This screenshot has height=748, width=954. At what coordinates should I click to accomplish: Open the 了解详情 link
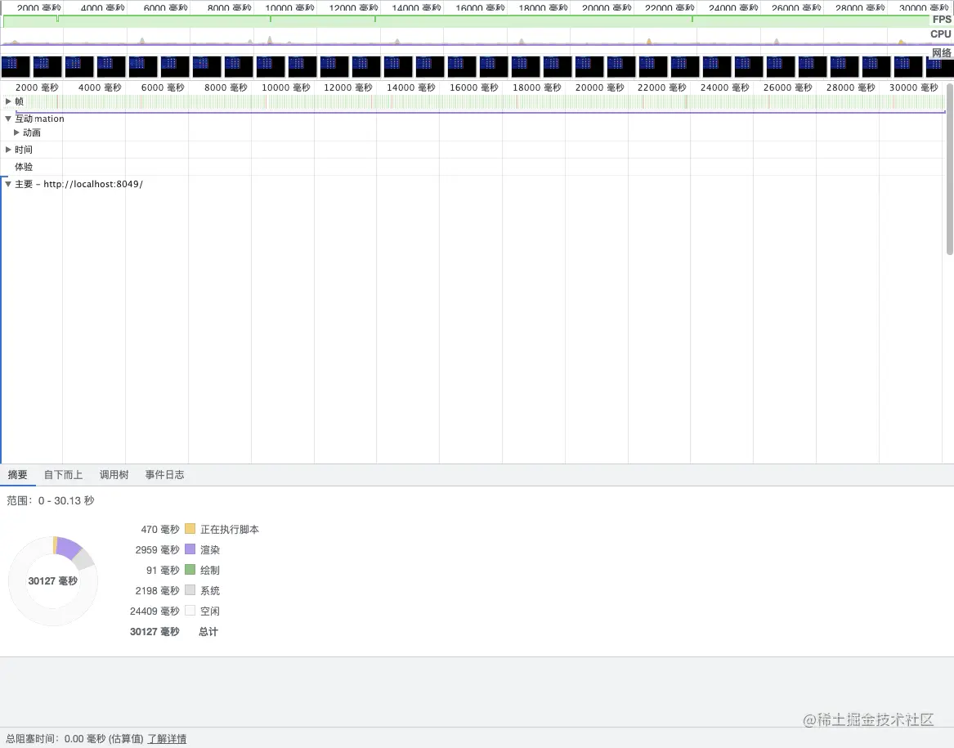tap(167, 738)
